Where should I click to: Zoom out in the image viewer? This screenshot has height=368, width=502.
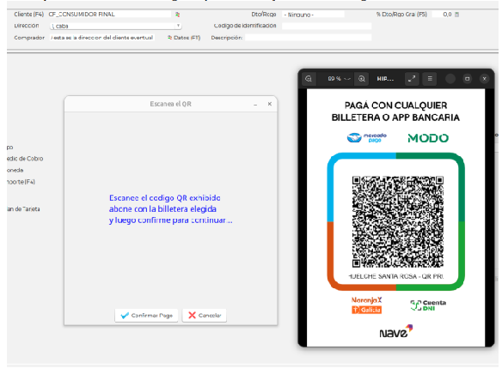pos(309,79)
